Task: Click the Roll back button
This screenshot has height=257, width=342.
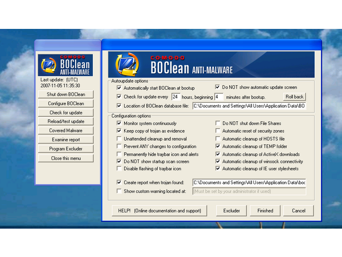Action: [295, 97]
